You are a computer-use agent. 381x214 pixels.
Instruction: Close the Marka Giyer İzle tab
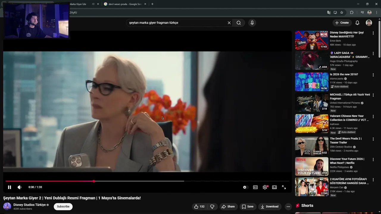tap(98, 4)
